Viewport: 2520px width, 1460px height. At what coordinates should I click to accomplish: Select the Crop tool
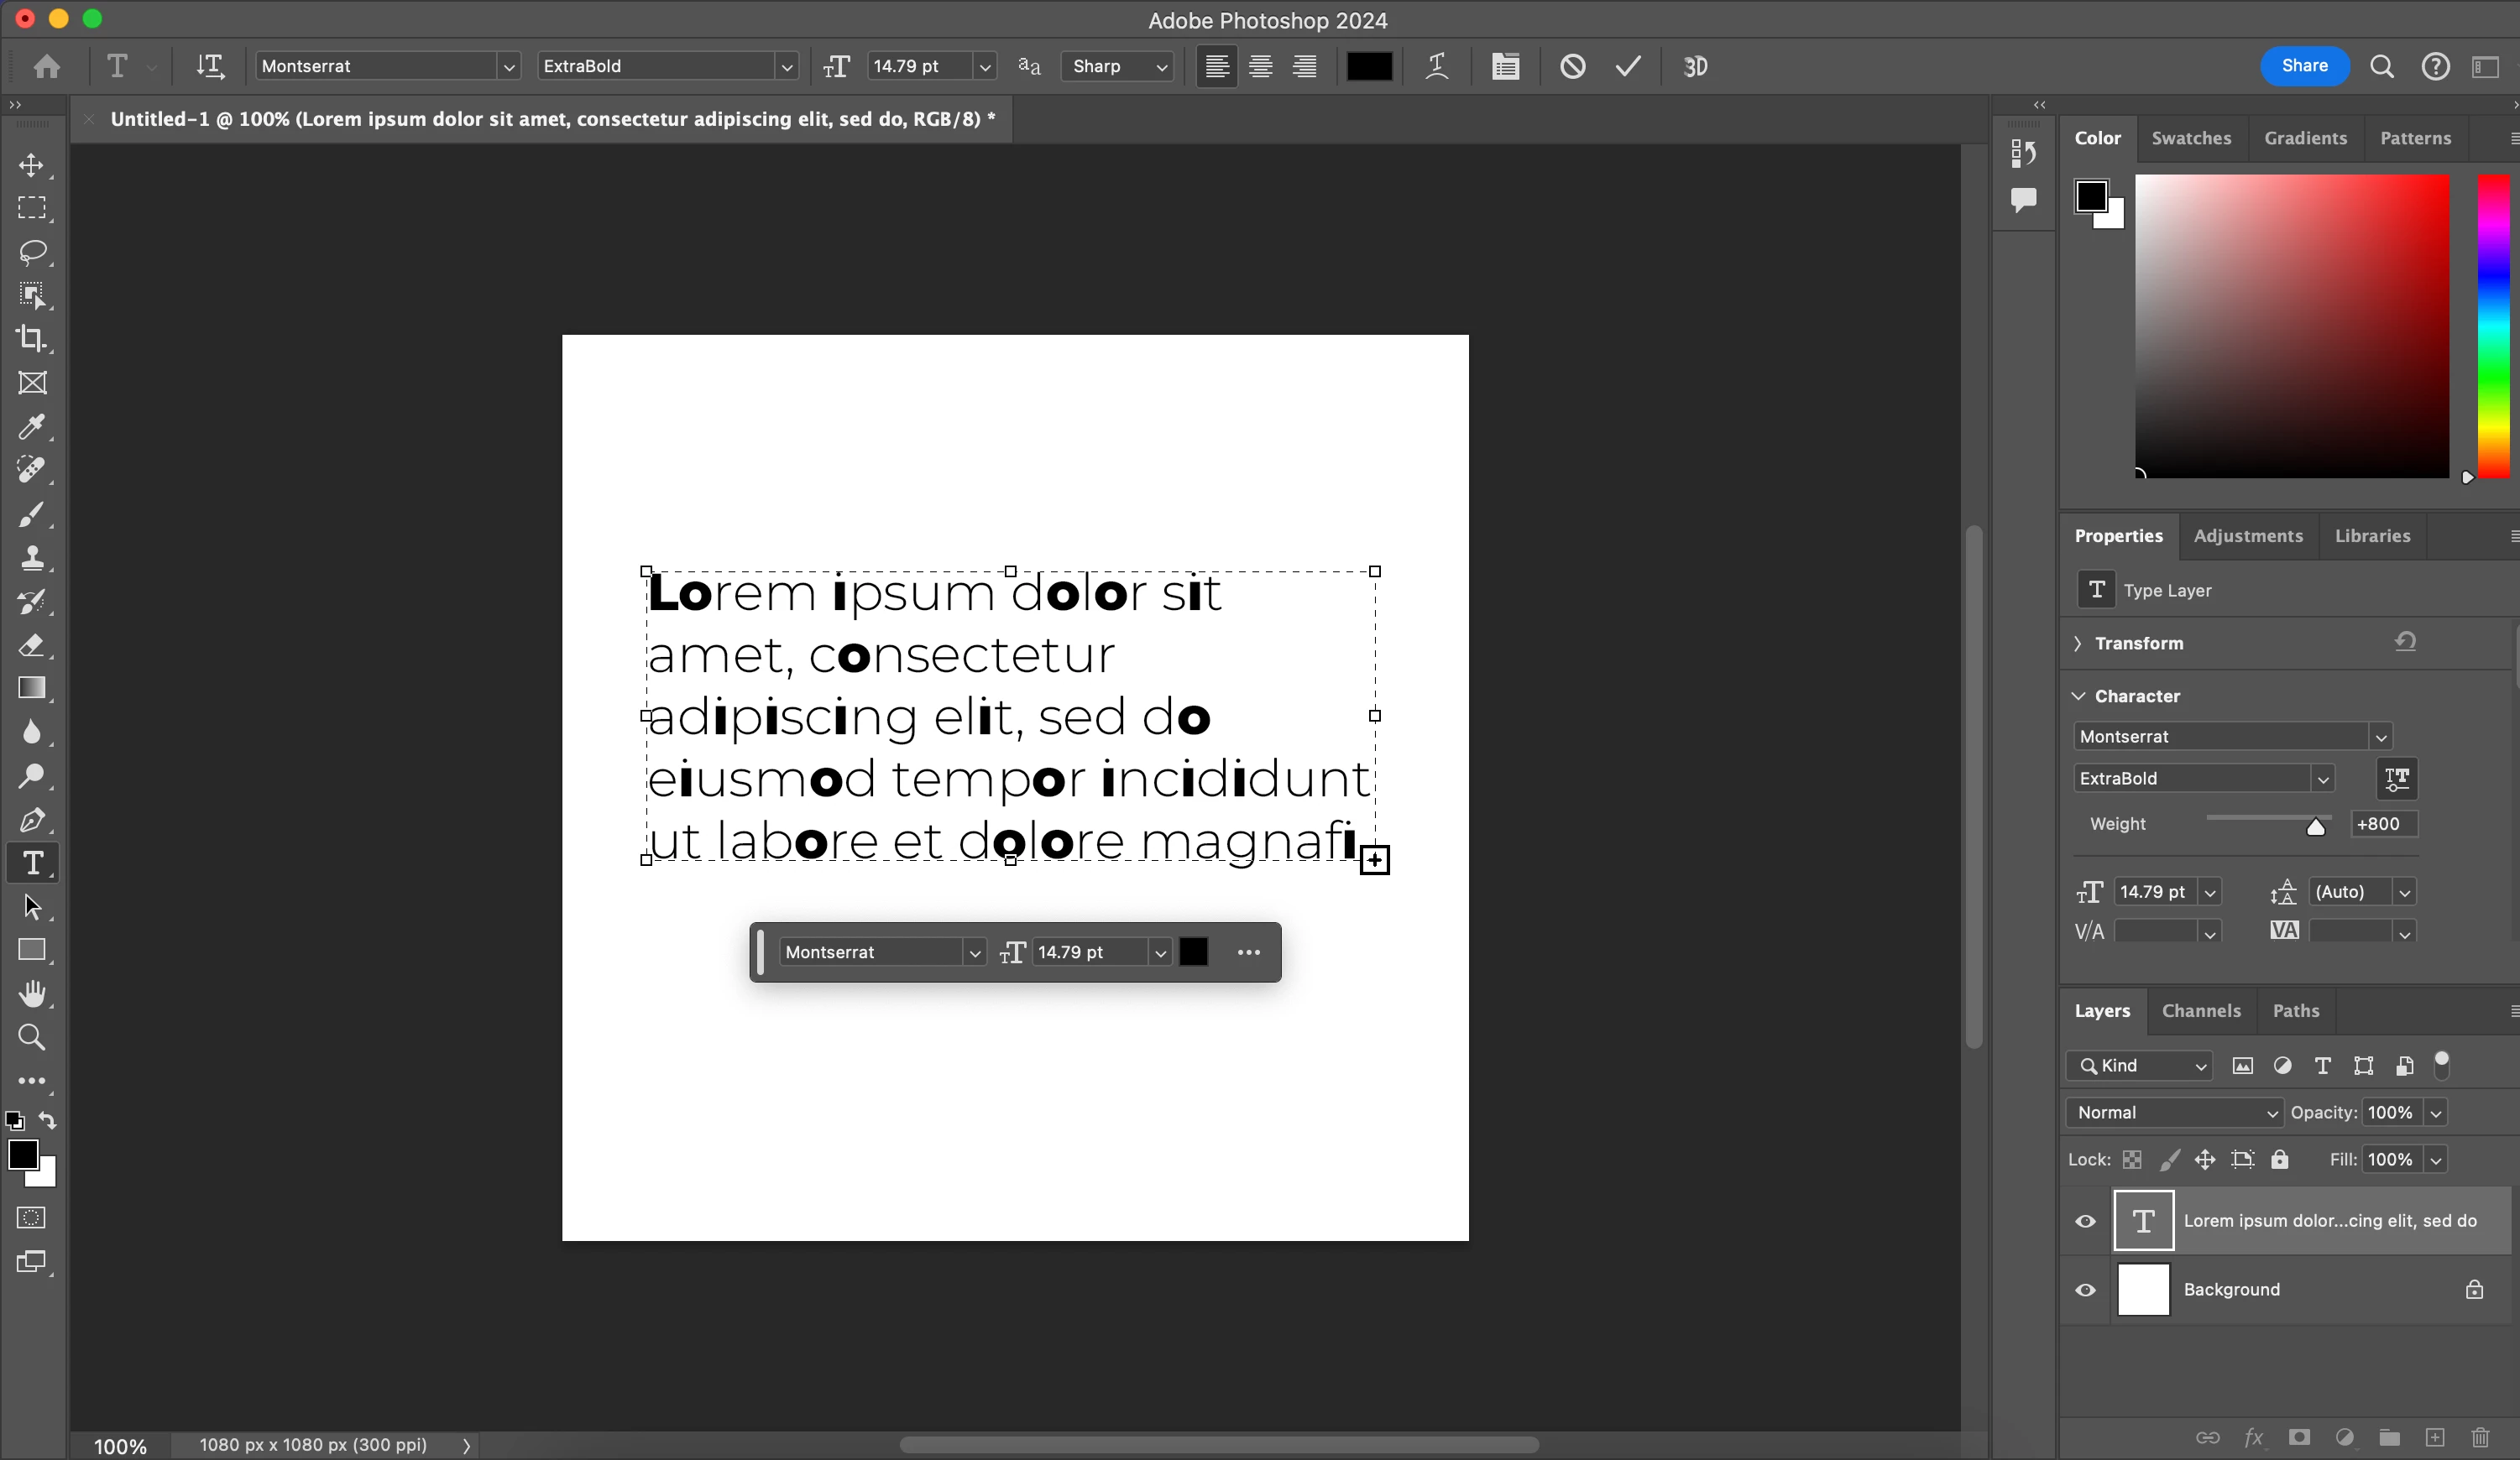tap(32, 338)
